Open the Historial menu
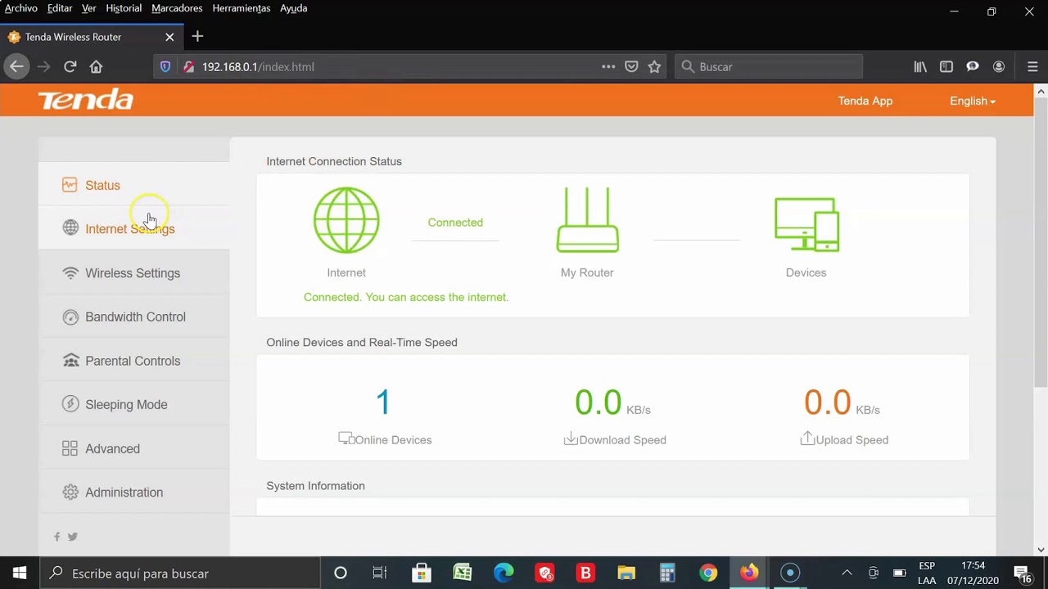This screenshot has height=589, width=1048. [x=124, y=8]
